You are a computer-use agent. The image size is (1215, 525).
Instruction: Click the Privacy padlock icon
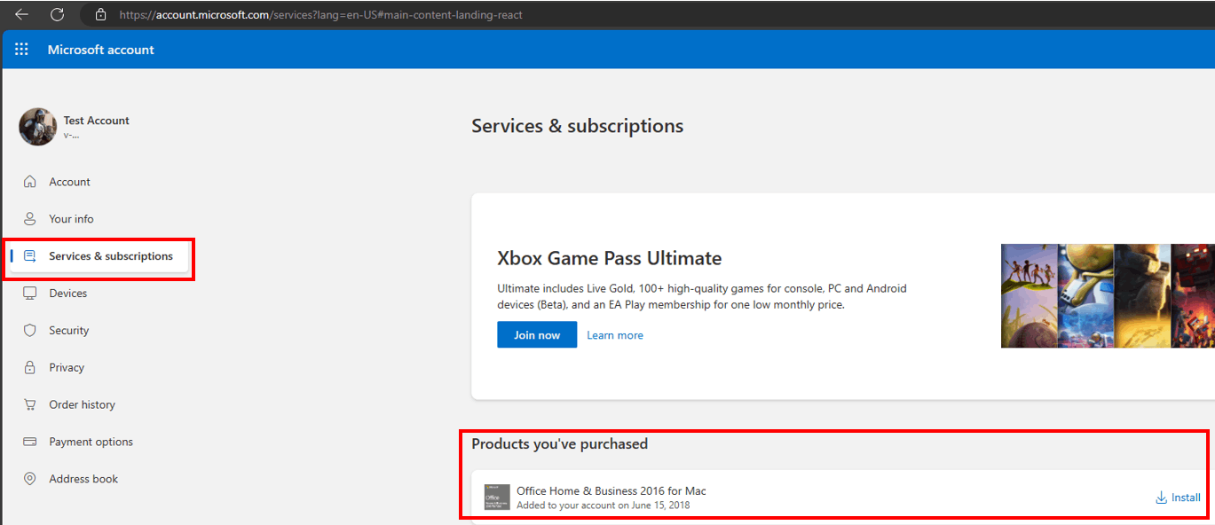click(x=30, y=368)
